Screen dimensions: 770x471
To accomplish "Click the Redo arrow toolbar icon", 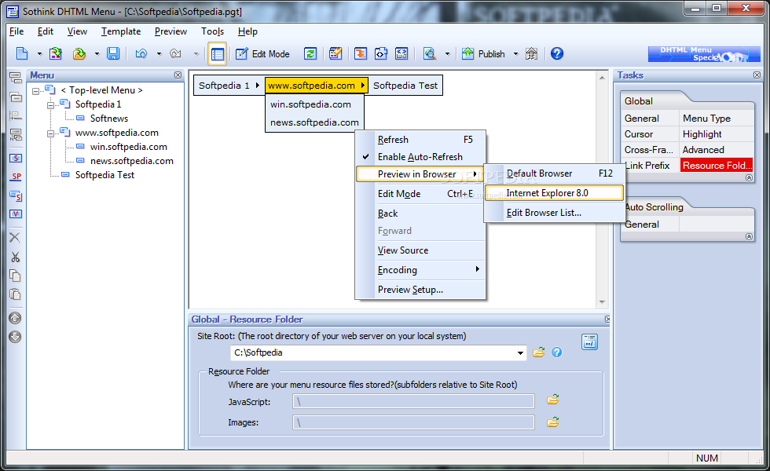I will 175,53.
